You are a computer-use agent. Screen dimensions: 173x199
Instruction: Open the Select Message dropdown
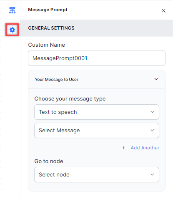click(97, 131)
